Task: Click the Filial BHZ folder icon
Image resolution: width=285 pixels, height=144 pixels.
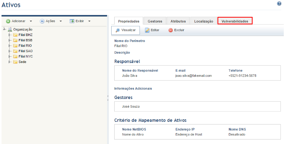Action: [15, 35]
